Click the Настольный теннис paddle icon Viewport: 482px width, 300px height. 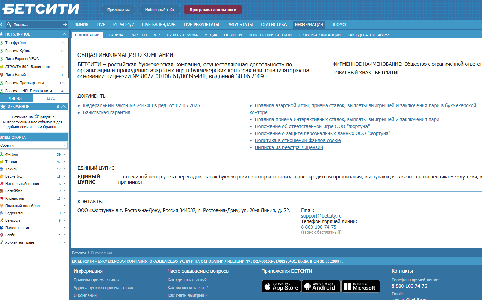click(x=2, y=184)
